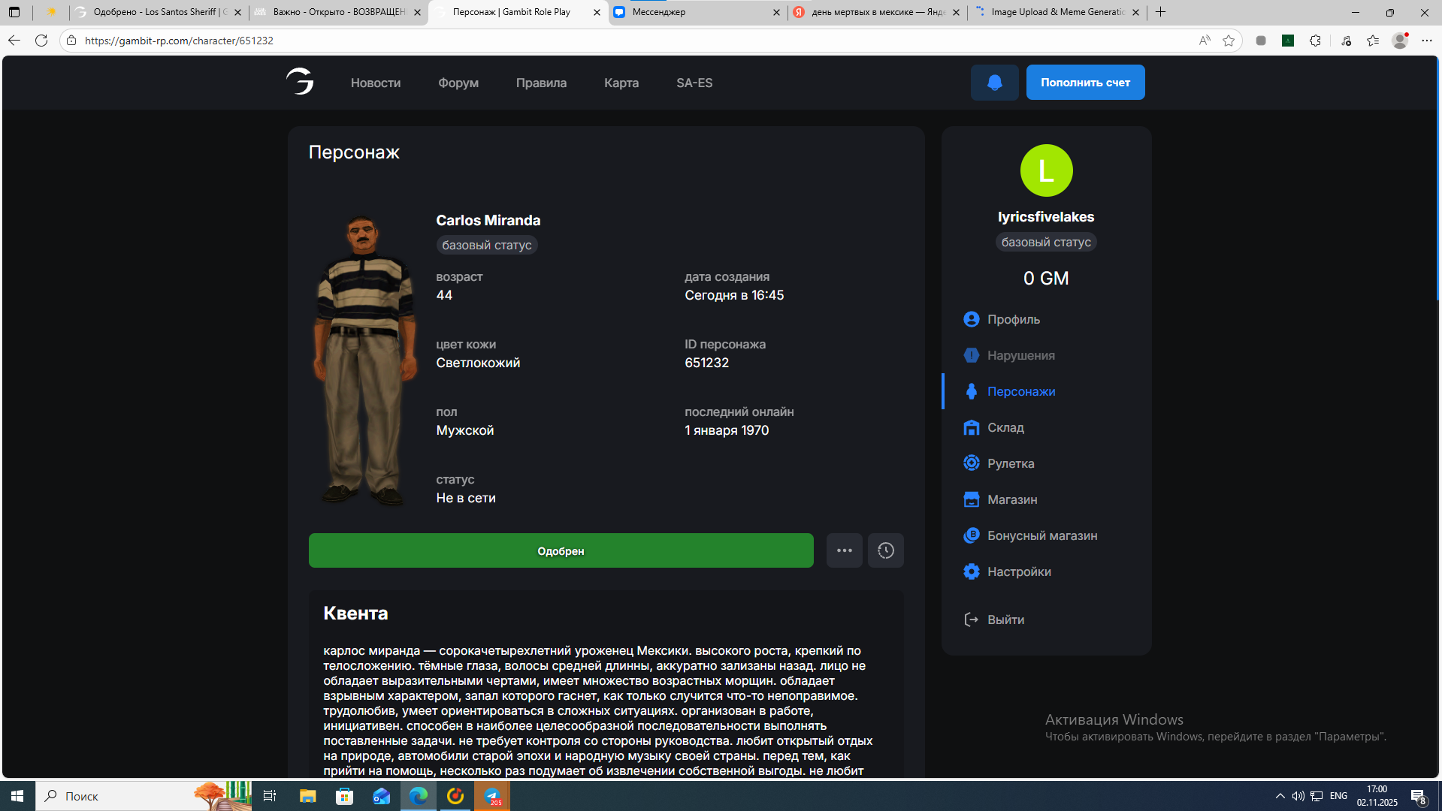Open Telegram from the Windows taskbar

coord(492,796)
